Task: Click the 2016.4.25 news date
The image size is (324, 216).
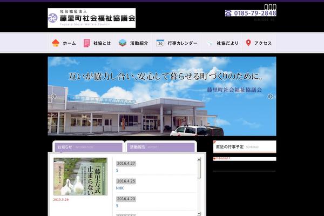Action: coord(126,181)
